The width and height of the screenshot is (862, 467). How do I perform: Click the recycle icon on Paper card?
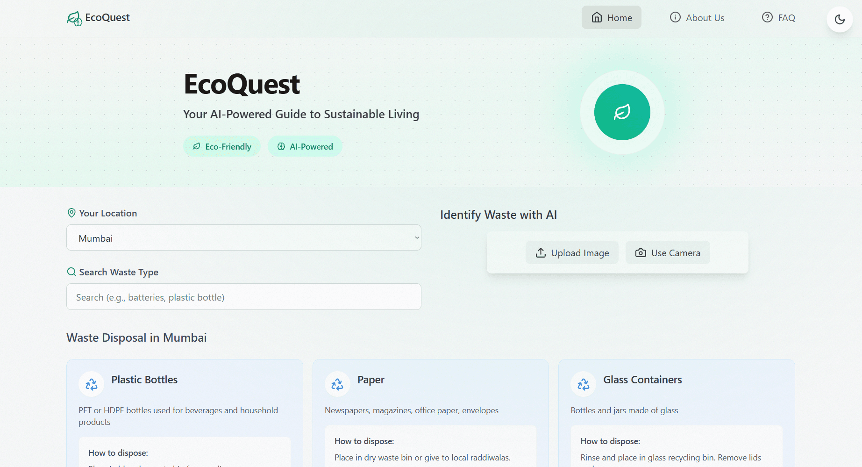337,384
